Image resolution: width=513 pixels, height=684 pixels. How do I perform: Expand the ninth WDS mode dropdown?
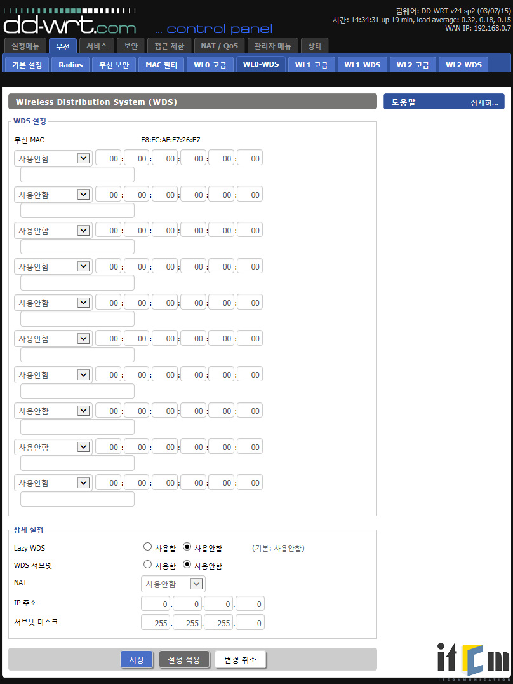[53, 447]
